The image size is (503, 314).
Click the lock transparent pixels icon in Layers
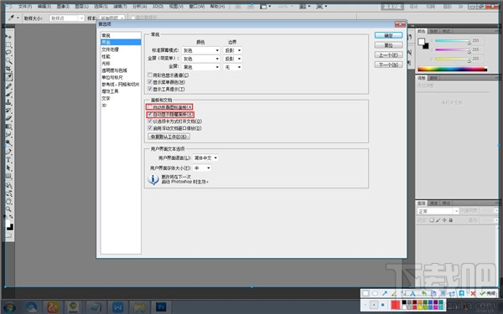(x=432, y=220)
